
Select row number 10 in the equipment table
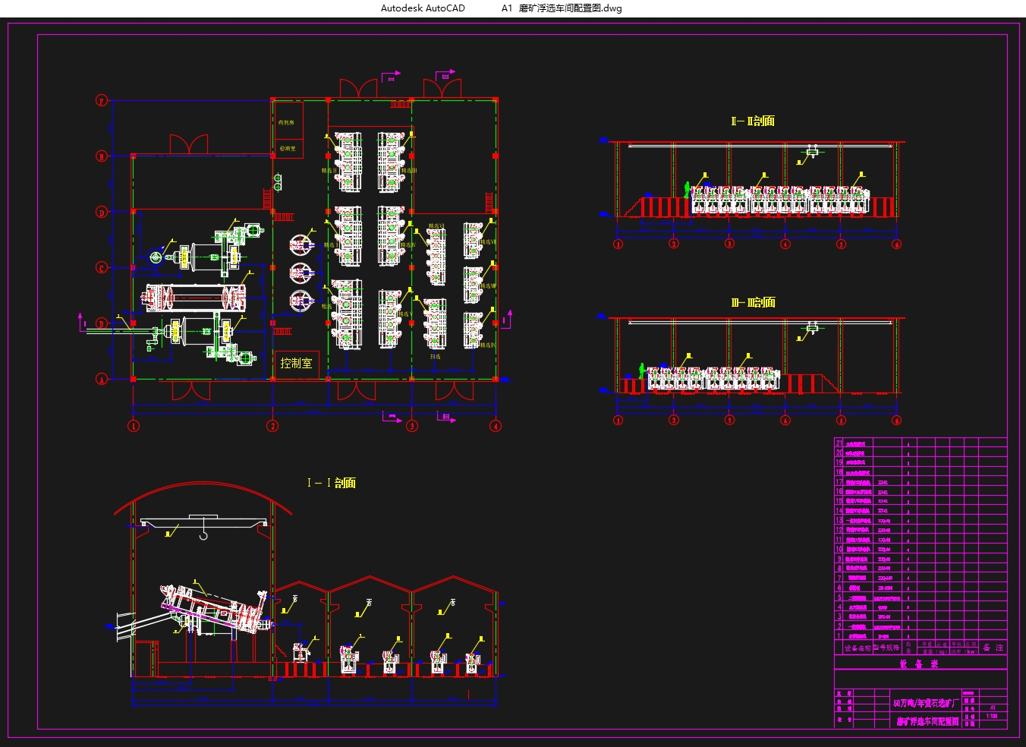click(839, 549)
